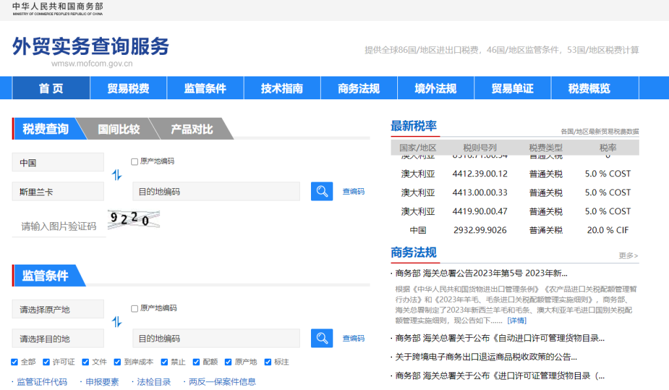
Task: Uncheck the 配额 checkbox
Action: click(x=196, y=362)
